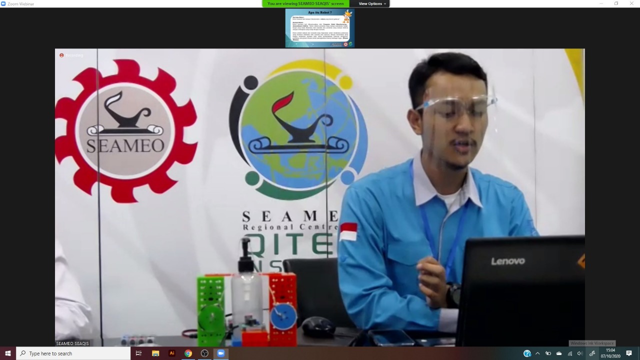Check the battery status icon
The width and height of the screenshot is (640, 360).
pyautogui.click(x=548, y=353)
